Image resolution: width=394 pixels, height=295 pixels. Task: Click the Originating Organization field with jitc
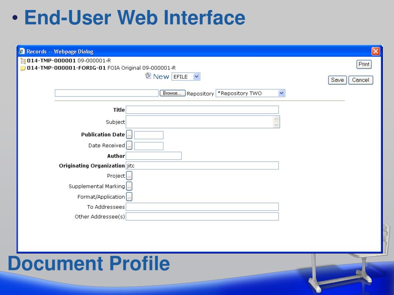point(202,166)
